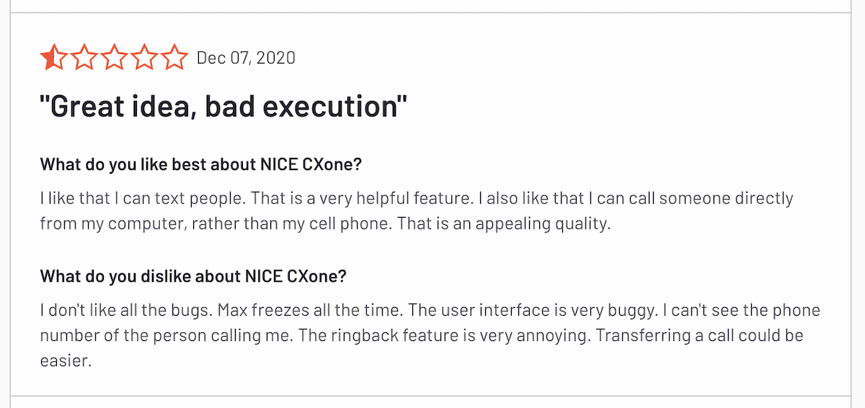Click the "What do you like best" heading
This screenshot has width=865, height=408.
pyautogui.click(x=200, y=164)
